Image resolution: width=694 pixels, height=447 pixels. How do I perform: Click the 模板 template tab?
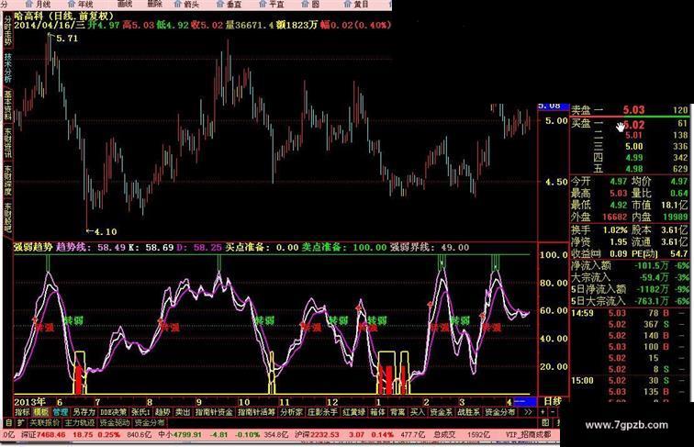click(x=41, y=412)
